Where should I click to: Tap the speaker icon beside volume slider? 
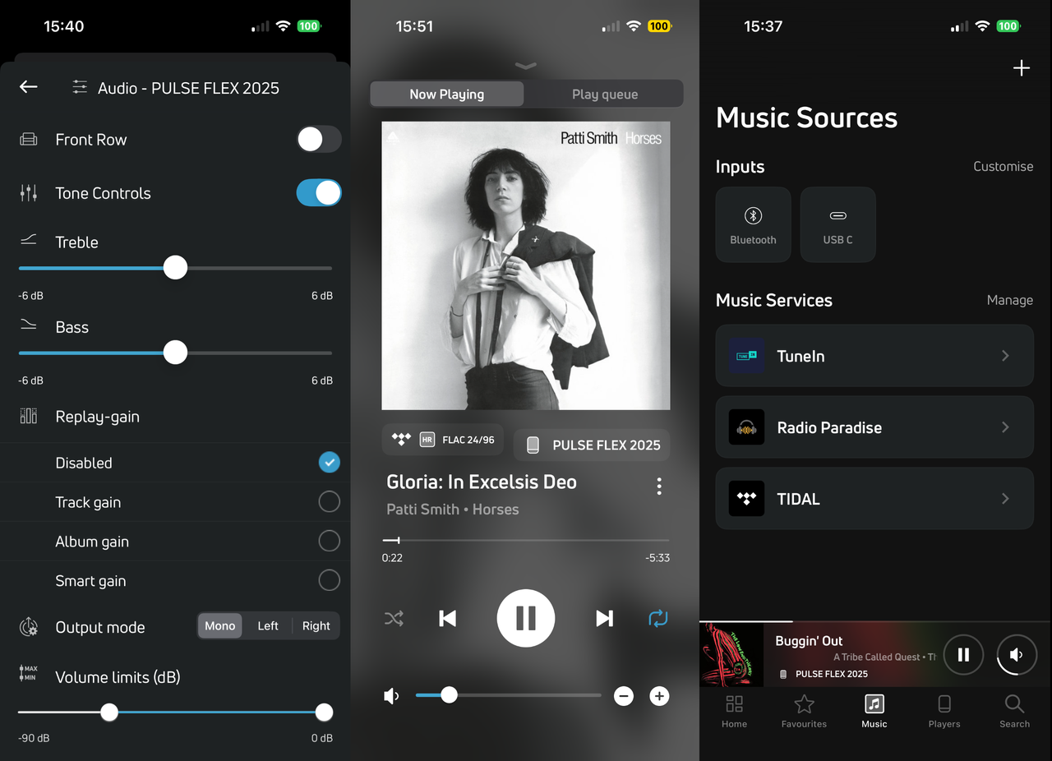(x=392, y=697)
